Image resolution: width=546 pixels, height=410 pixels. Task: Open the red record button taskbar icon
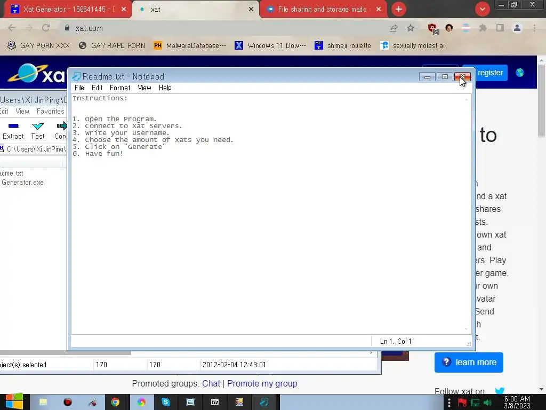68,403
